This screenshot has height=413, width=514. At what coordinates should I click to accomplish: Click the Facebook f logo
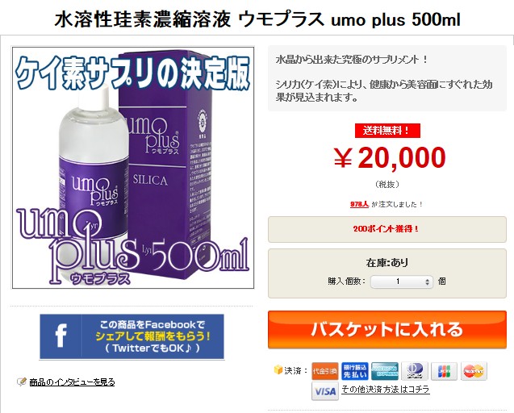point(61,336)
